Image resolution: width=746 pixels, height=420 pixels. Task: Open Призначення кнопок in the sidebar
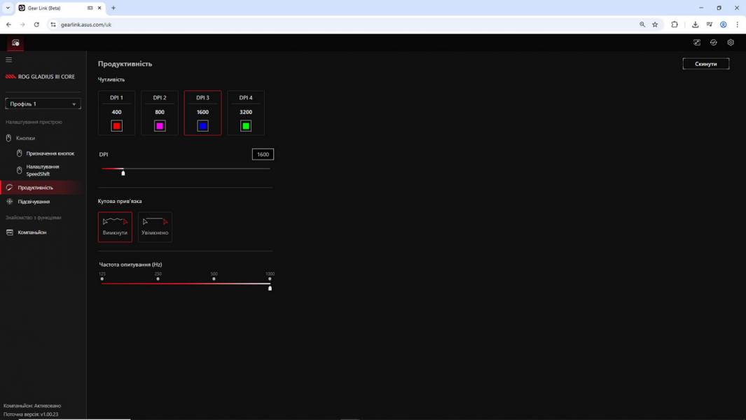[50, 153]
